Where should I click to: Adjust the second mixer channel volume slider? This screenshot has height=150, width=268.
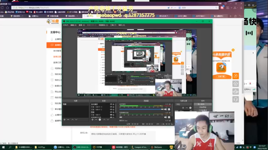[141, 117]
